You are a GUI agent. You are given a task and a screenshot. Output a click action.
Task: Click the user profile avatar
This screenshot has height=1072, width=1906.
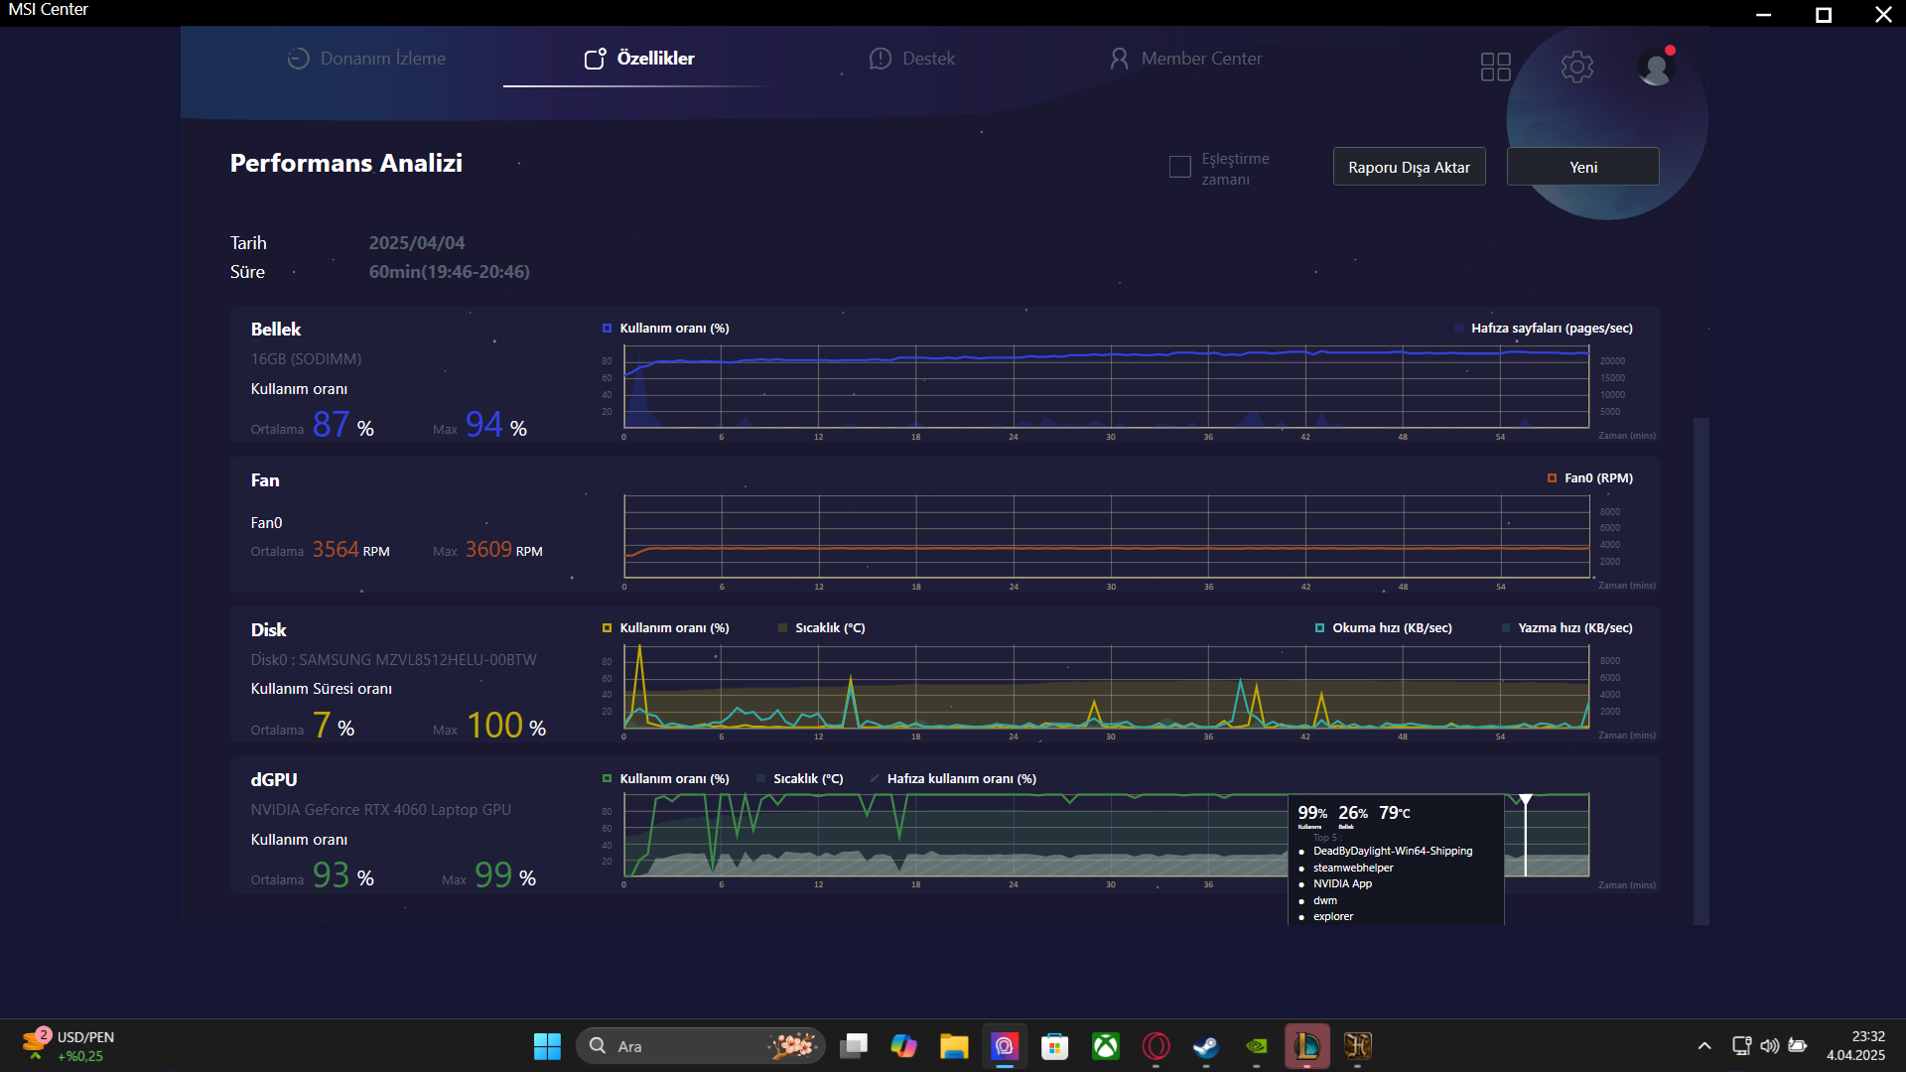click(x=1655, y=67)
